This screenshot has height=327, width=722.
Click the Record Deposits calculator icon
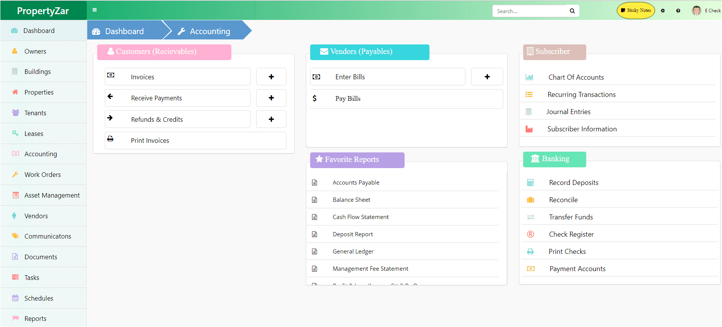pos(530,183)
